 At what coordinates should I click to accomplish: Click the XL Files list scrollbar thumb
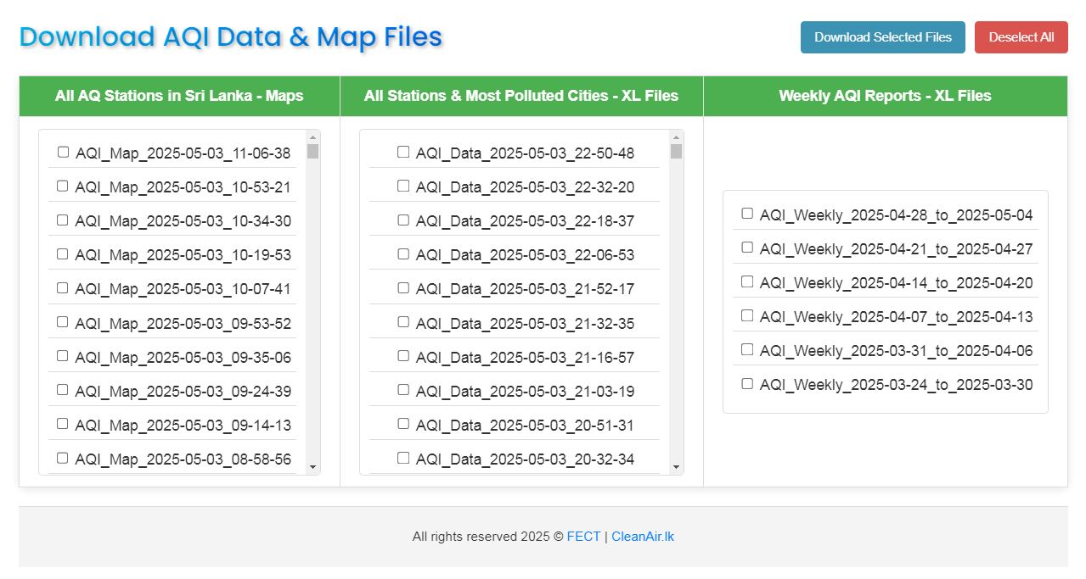coord(676,152)
